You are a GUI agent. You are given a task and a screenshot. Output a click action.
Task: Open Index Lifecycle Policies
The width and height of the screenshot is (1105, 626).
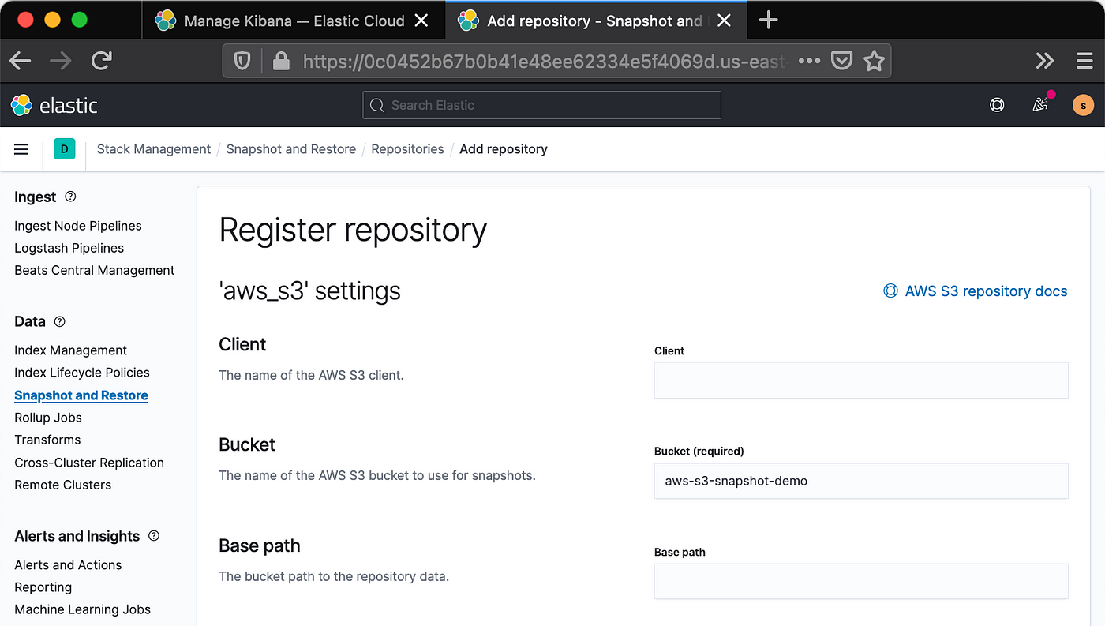82,373
